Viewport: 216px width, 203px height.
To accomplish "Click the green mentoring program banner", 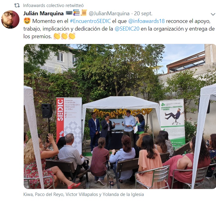I will pyautogui.click(x=172, y=122).
